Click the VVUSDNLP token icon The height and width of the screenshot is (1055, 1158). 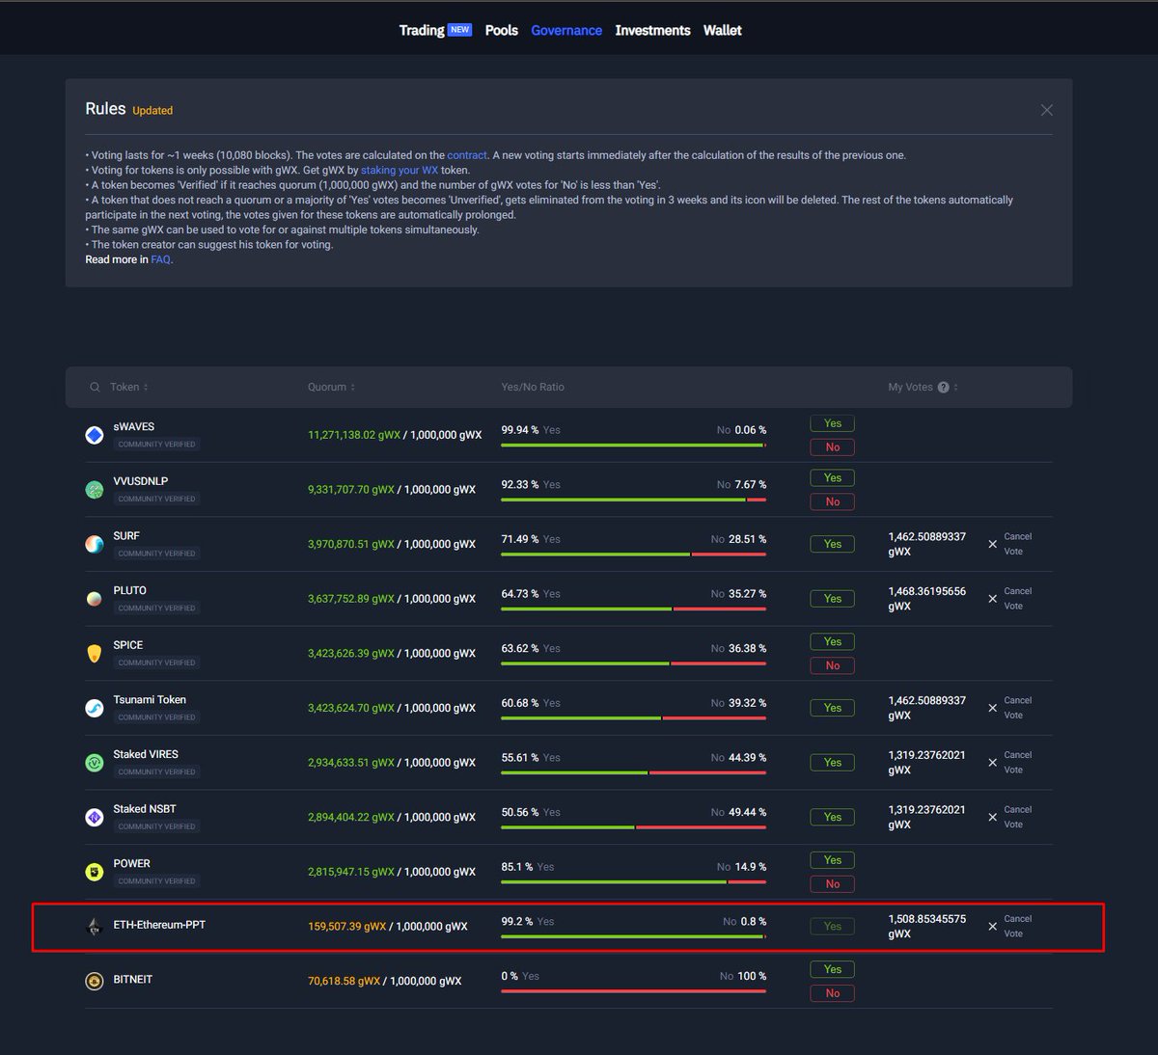[x=95, y=490]
